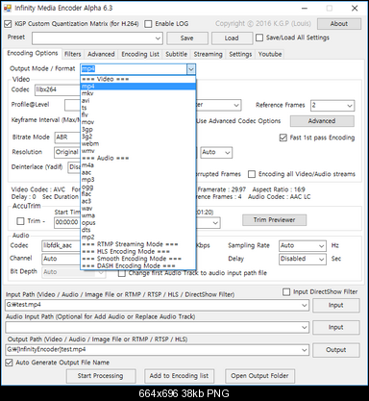Check Save/Load All Settings
369x401 pixels.
click(259, 38)
